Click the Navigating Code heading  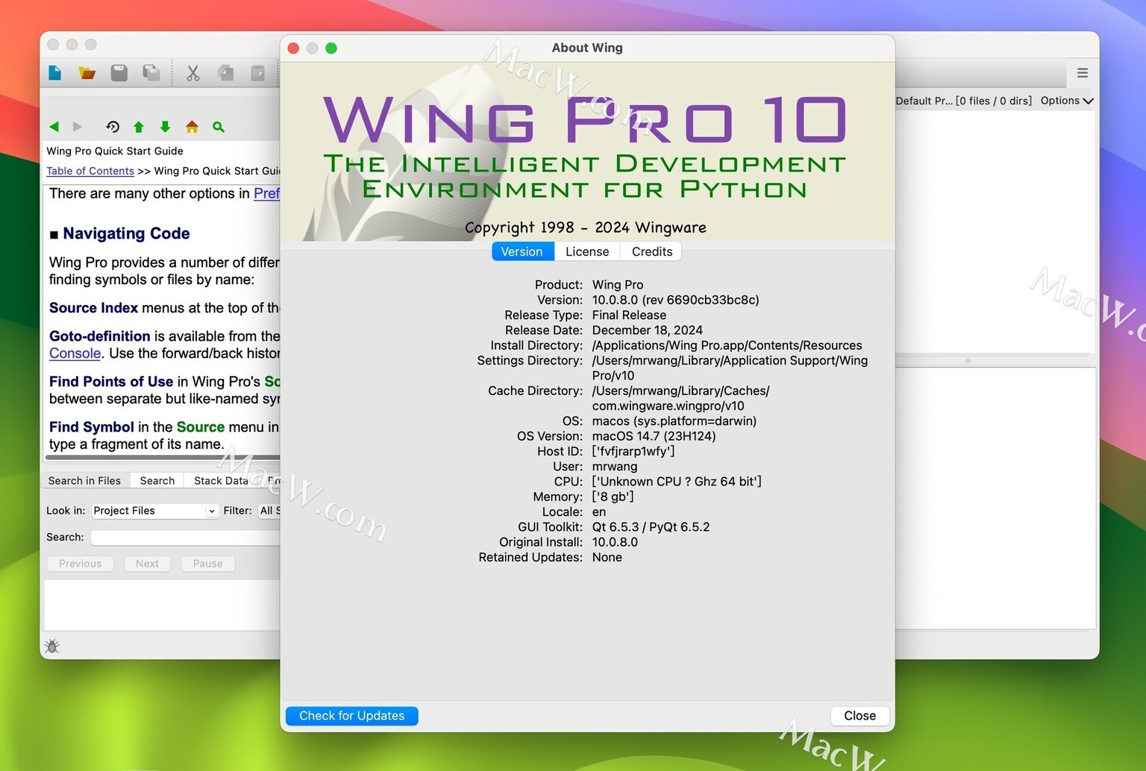coord(126,233)
